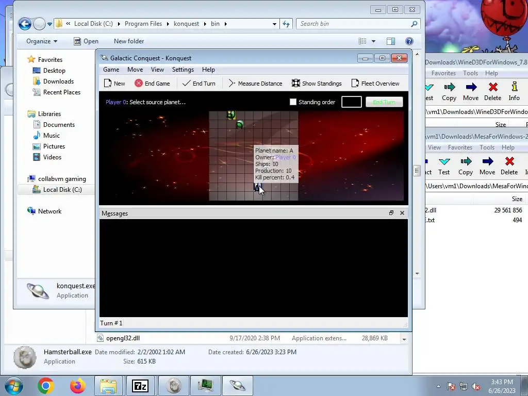Switch to 7-Zip taskbar button
Viewport: 528px width, 396px height.
click(x=140, y=386)
